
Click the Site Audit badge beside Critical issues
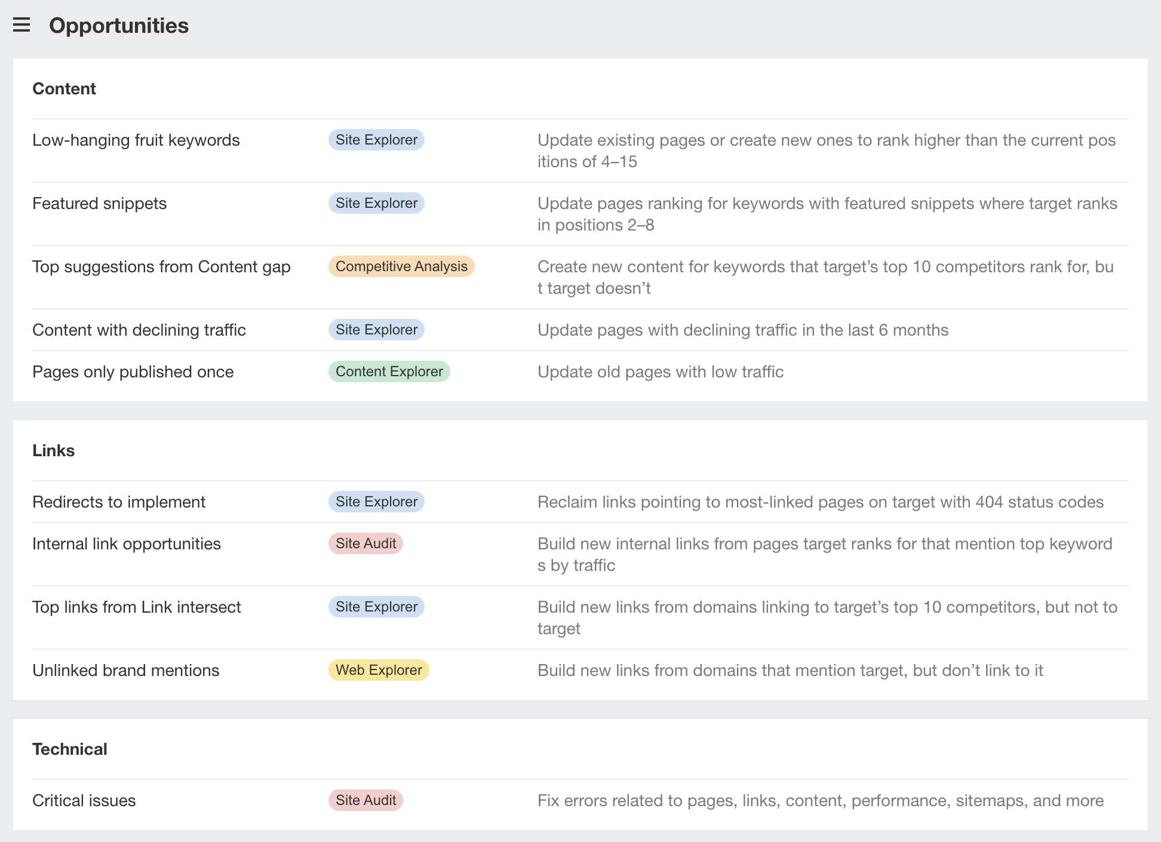pyautogui.click(x=365, y=800)
